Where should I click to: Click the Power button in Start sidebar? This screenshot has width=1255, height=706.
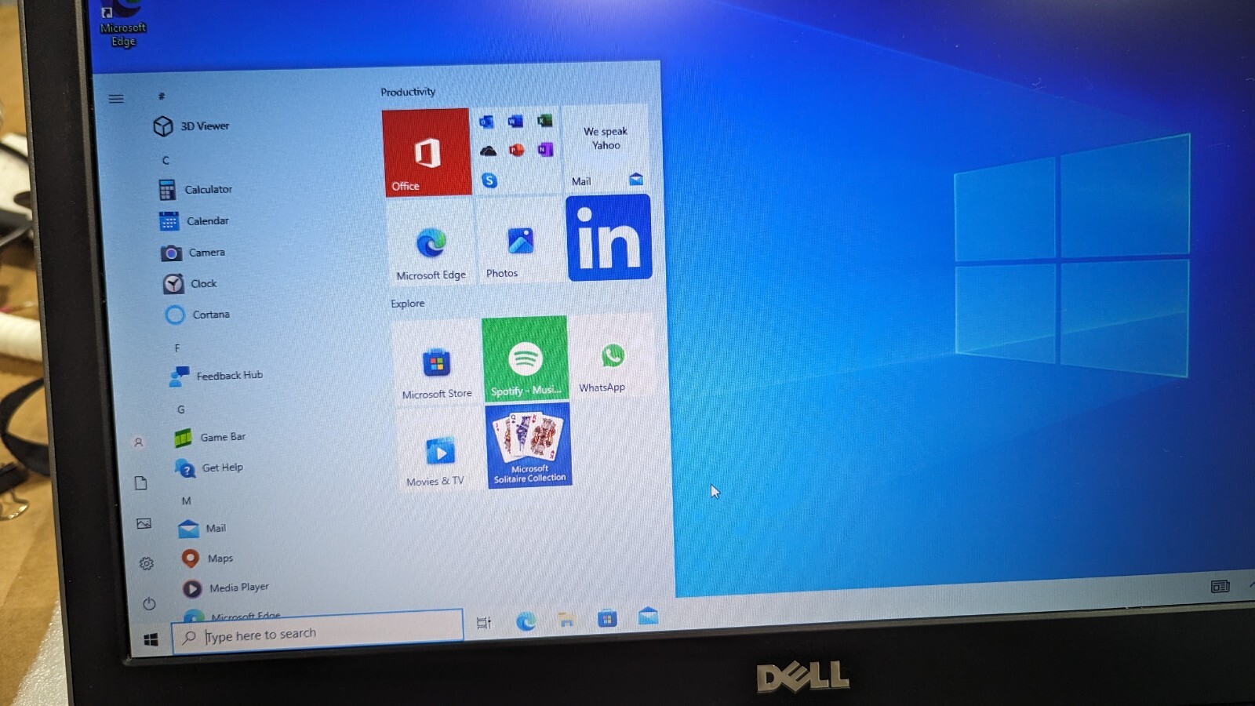149,604
